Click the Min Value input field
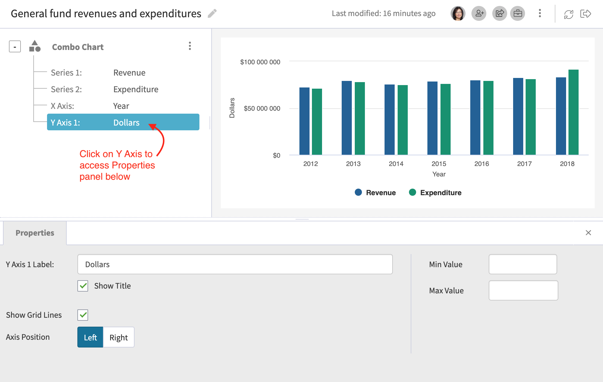603x382 pixels. coord(523,264)
